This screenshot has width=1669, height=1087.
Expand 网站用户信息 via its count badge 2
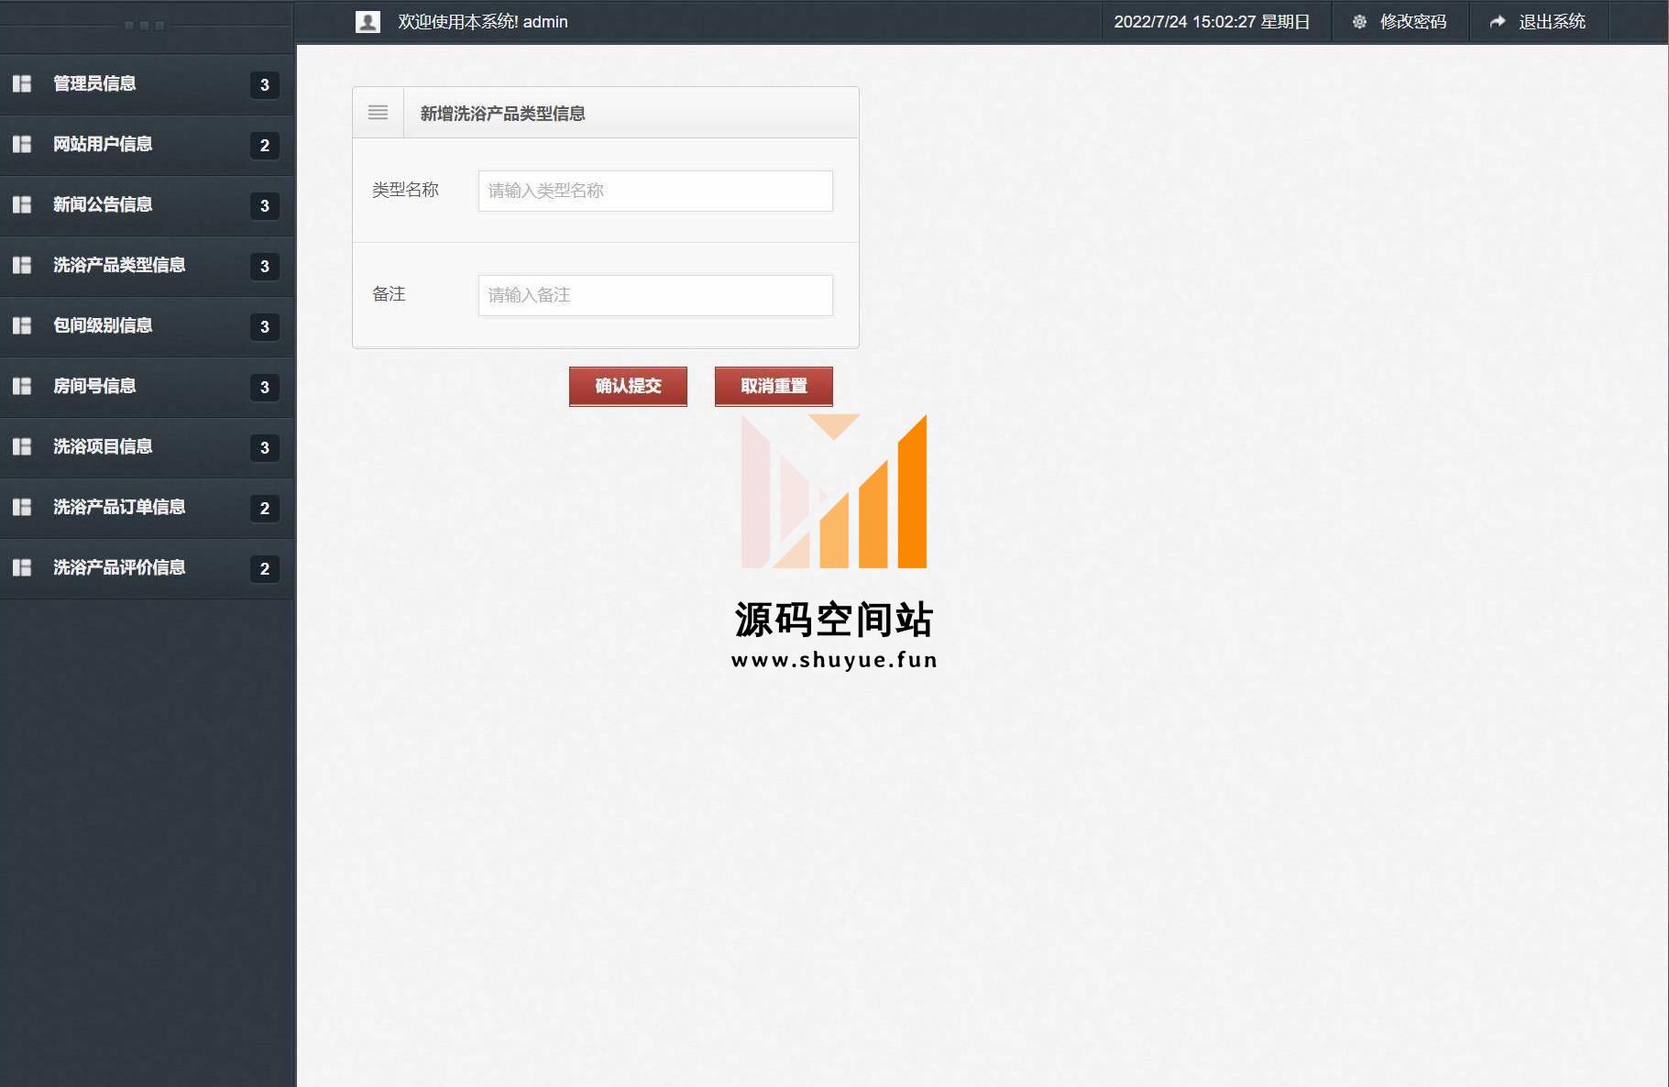coord(265,146)
